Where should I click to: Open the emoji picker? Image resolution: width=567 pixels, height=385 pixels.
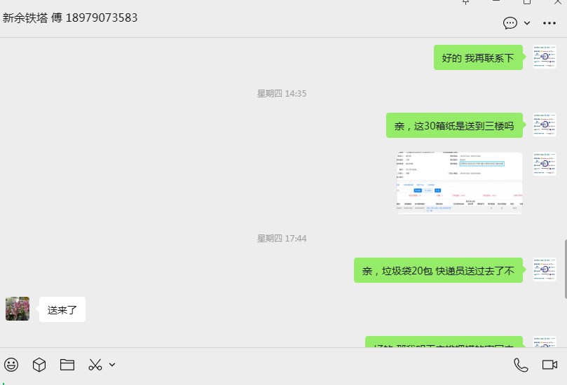tap(11, 365)
